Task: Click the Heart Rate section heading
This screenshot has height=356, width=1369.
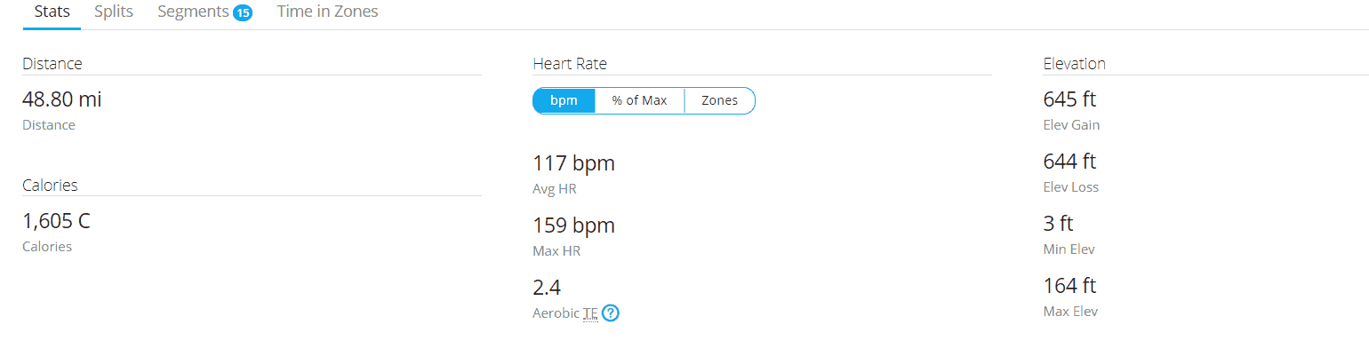Action: click(x=570, y=64)
